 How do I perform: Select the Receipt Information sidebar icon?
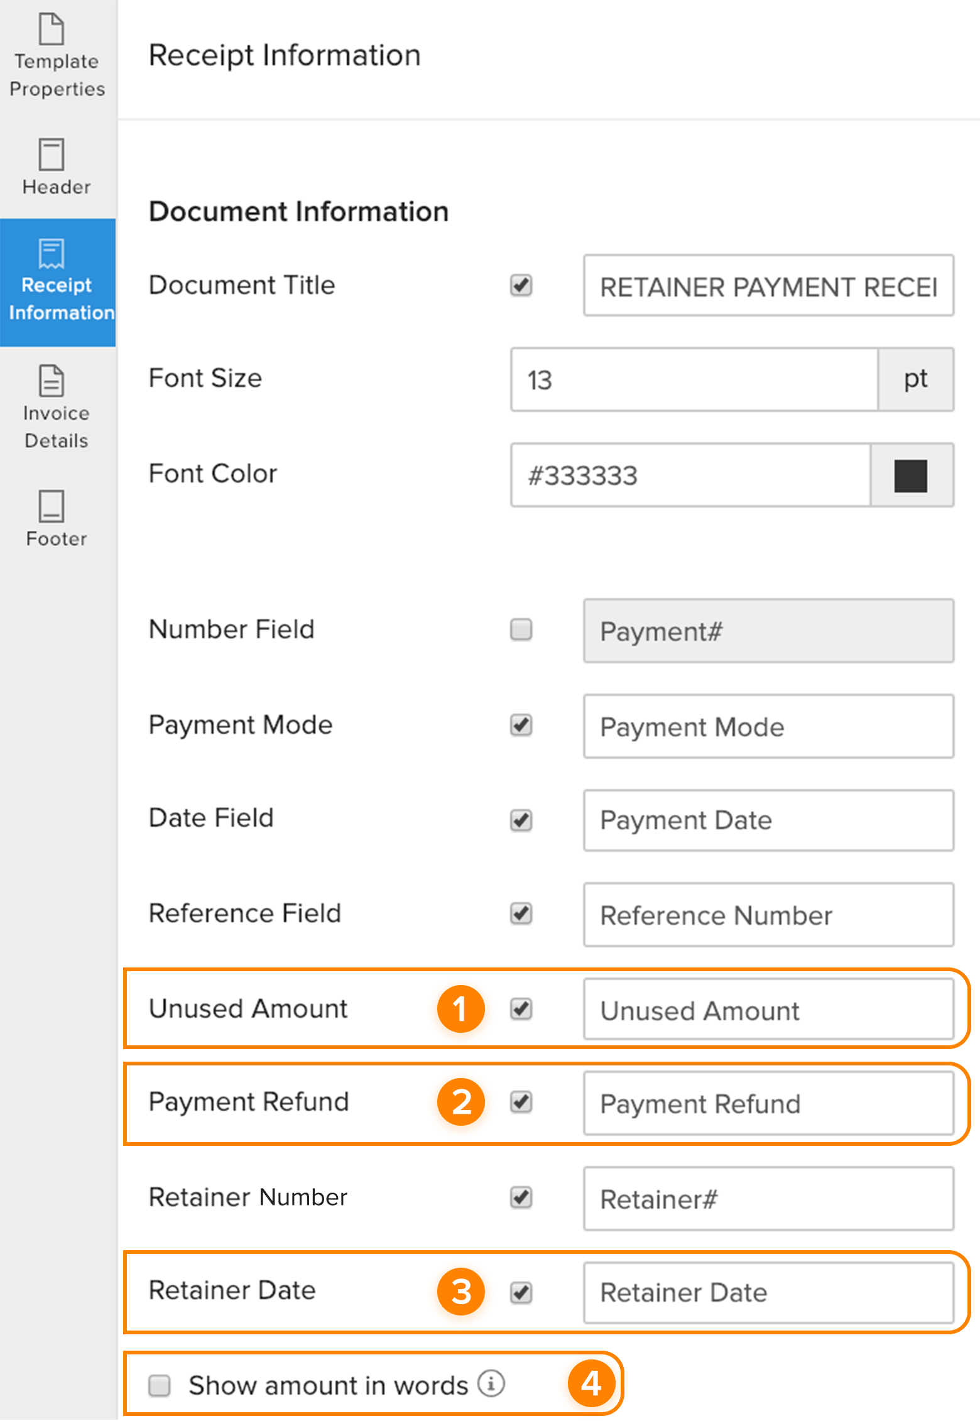click(x=52, y=254)
